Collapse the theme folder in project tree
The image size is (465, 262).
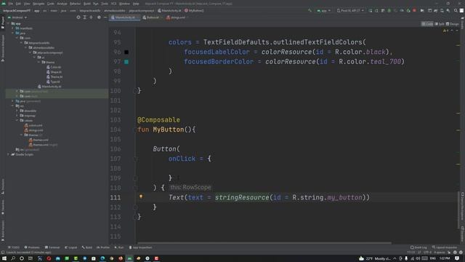(39, 62)
